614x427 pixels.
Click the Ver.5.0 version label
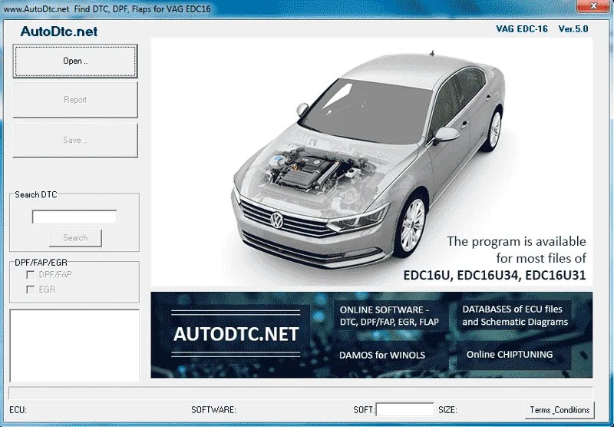[x=573, y=29]
